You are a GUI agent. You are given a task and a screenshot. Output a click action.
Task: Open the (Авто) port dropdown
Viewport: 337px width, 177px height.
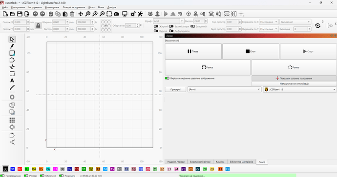(x=224, y=89)
